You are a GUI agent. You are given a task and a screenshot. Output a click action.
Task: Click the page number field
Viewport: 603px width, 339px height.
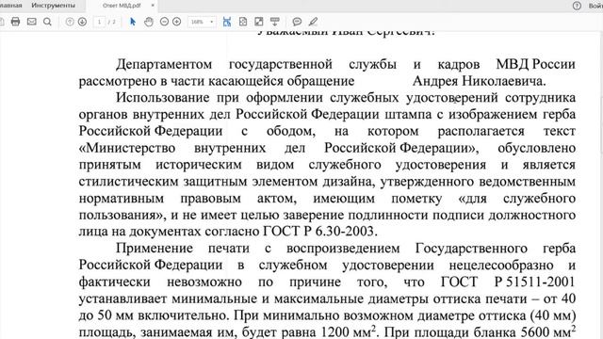point(100,22)
